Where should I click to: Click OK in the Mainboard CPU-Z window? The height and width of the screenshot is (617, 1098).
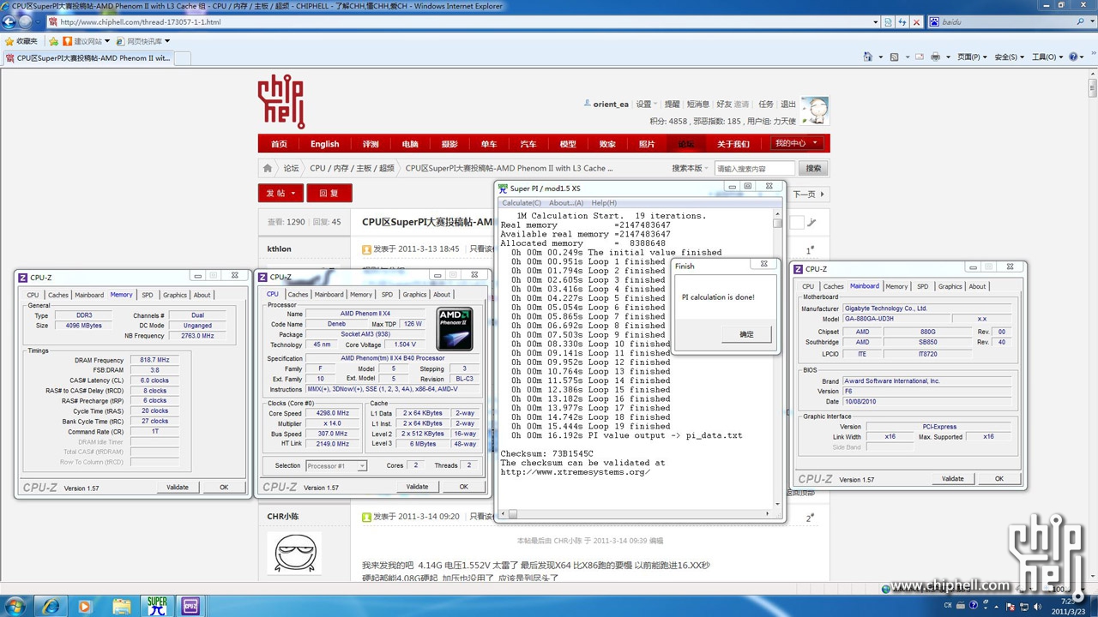(x=998, y=478)
